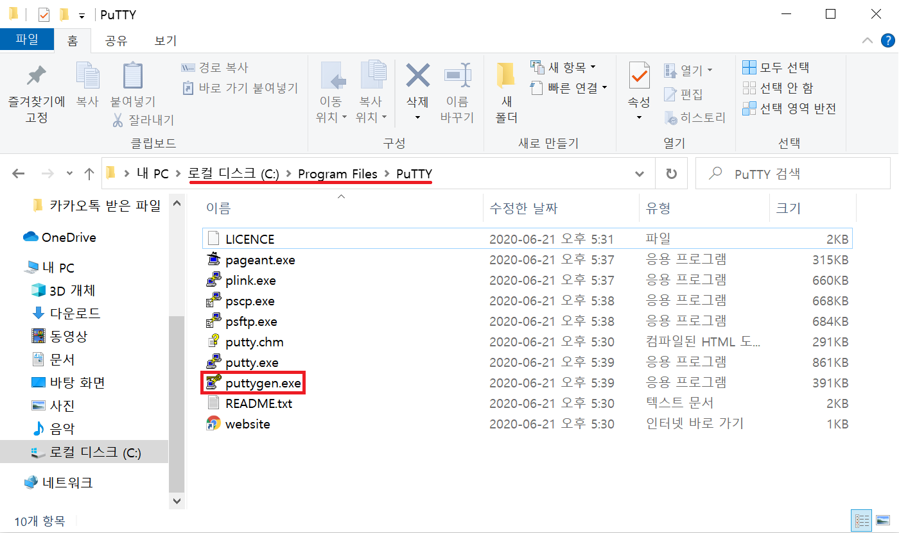This screenshot has width=899, height=533.
Task: Click 잘라내기 cut with scissors icon
Action: [143, 120]
